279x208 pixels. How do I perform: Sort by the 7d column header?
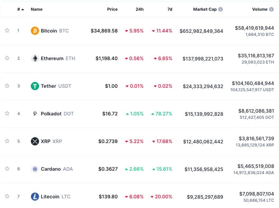tap(170, 9)
